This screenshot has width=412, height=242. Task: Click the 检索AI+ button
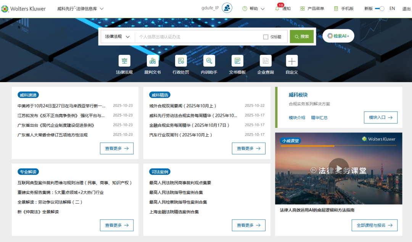(x=338, y=36)
